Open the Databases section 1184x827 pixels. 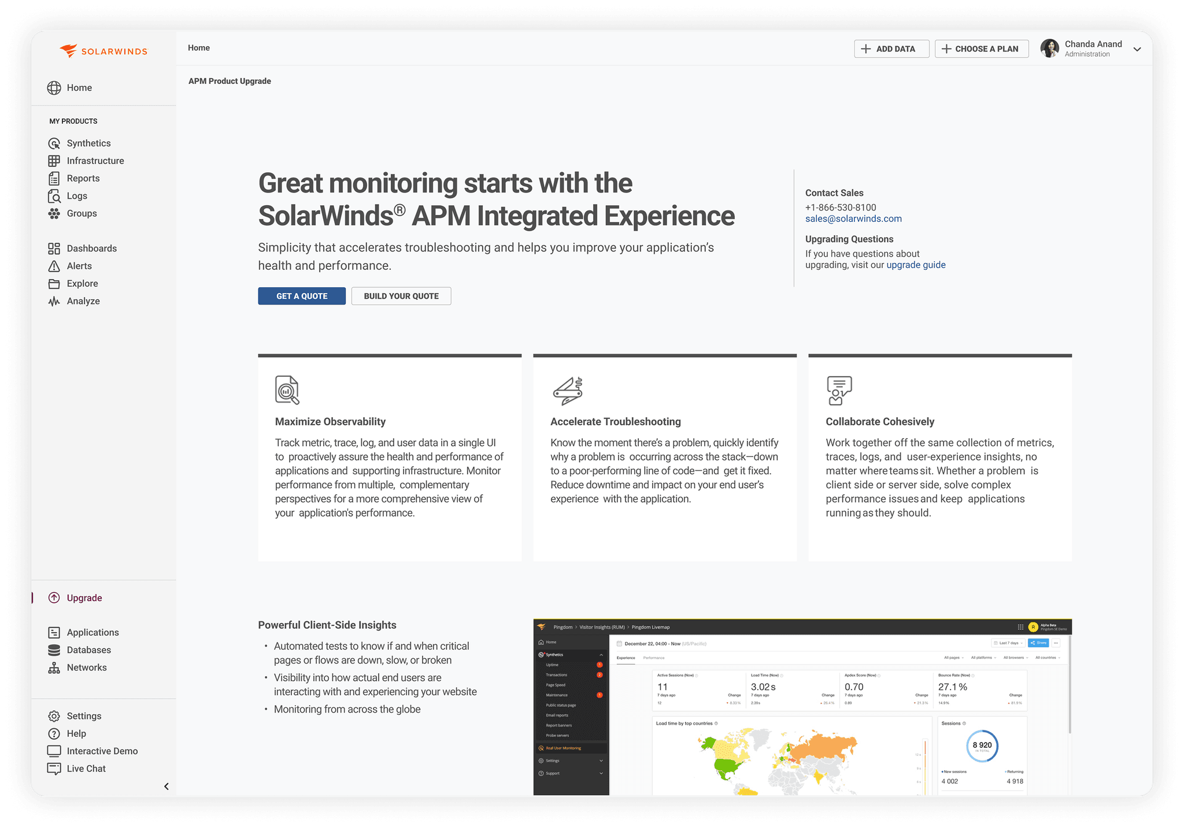[88, 650]
